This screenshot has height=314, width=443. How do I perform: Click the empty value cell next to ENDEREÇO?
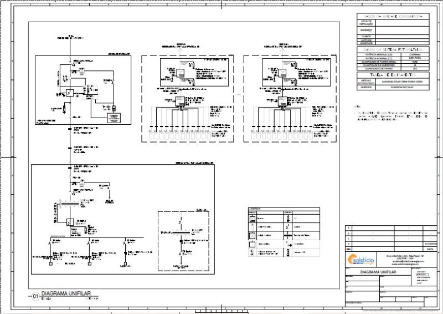(x=403, y=31)
